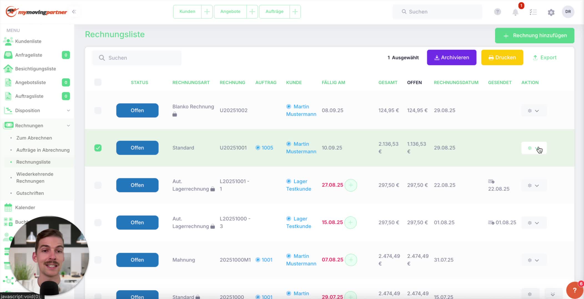The image size is (584, 299).
Task: Click the plus icon next to Aufträge
Action: tap(295, 12)
